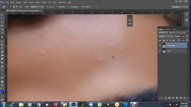The width and height of the screenshot is (191, 107).
Task: Select the Clone Stamp tool
Action: pos(2,45)
